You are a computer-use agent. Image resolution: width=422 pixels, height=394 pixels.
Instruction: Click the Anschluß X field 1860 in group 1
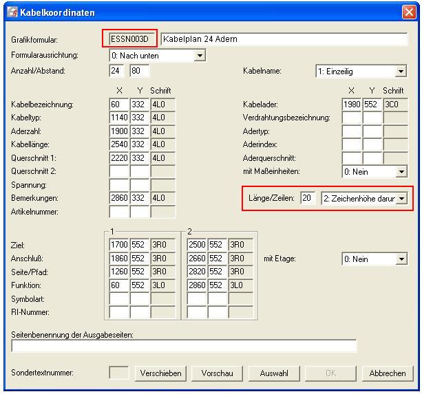tap(119, 259)
